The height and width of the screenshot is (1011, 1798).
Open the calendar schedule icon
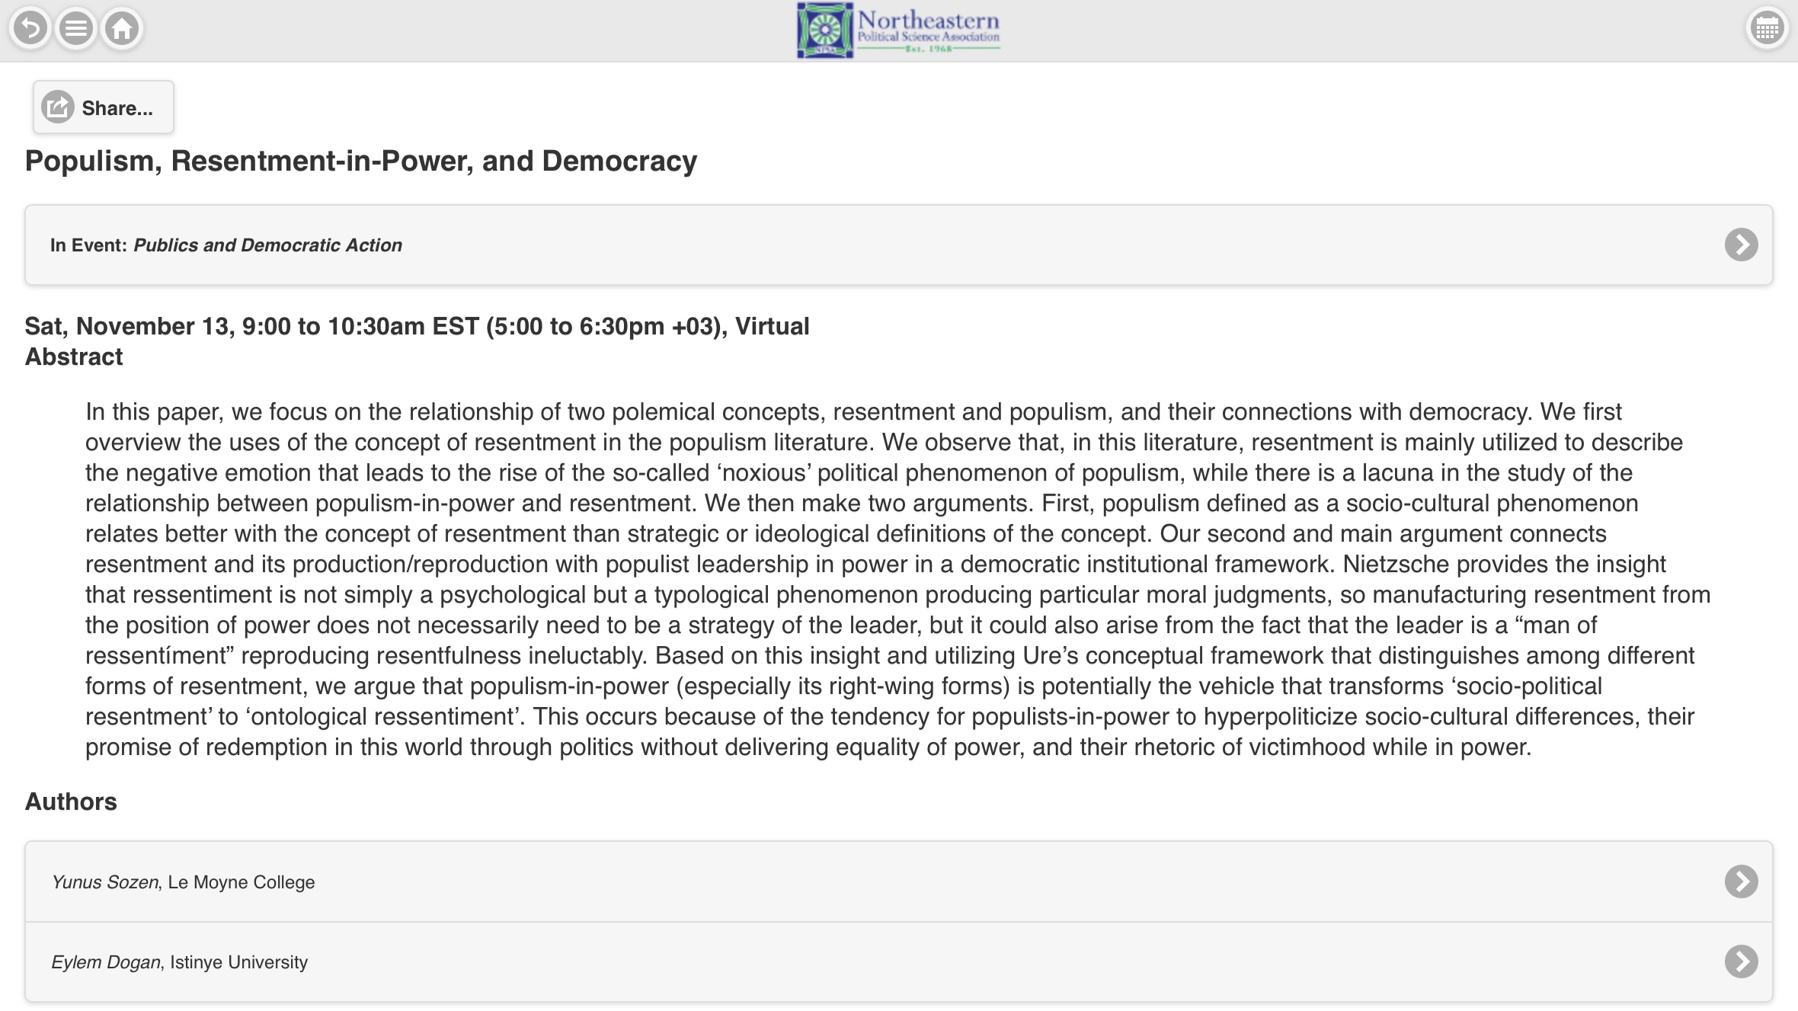[x=1766, y=29]
